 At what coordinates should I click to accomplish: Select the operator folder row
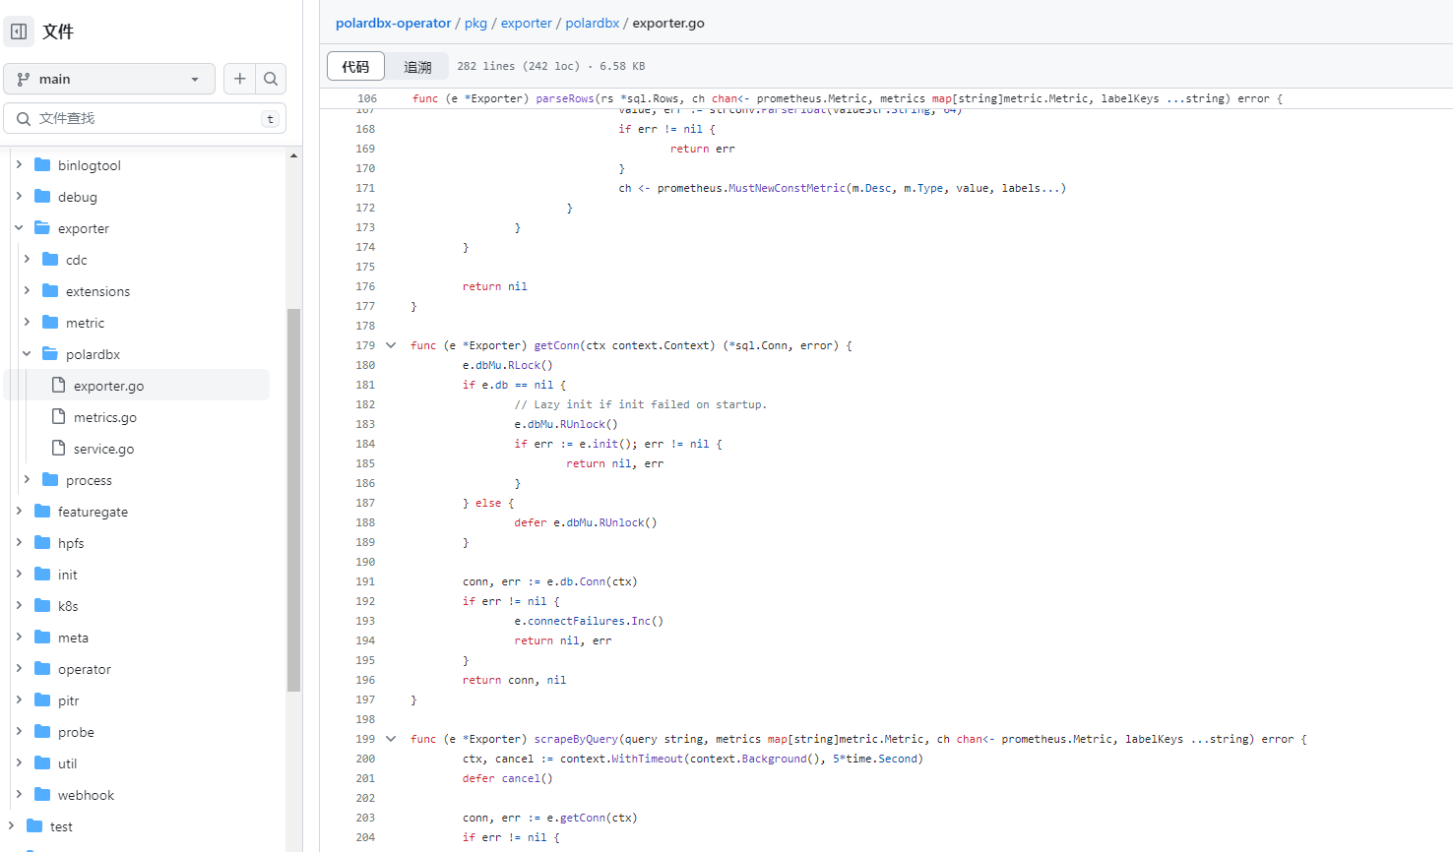137,669
